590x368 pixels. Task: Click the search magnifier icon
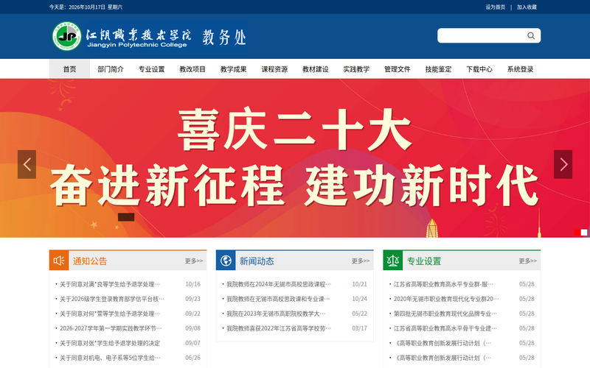530,35
